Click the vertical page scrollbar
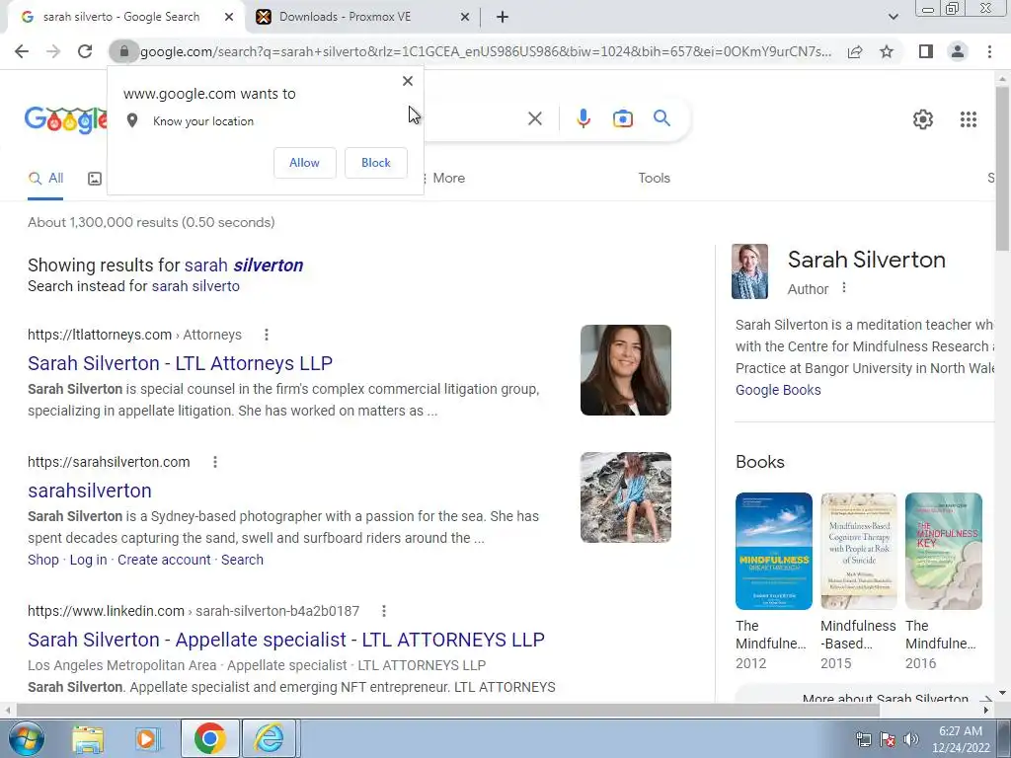Viewport: 1011px width, 758px height. click(1002, 168)
